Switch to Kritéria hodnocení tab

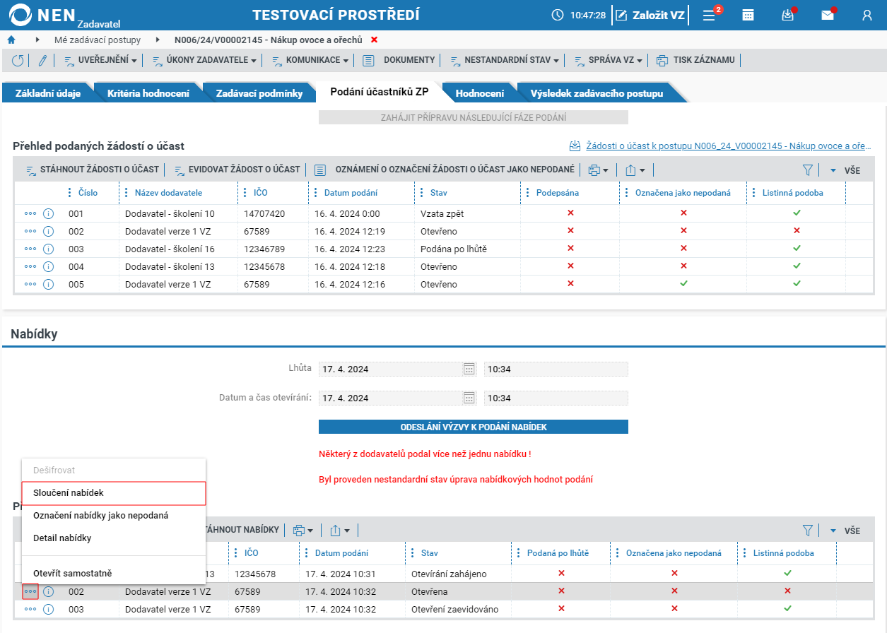[x=148, y=93]
